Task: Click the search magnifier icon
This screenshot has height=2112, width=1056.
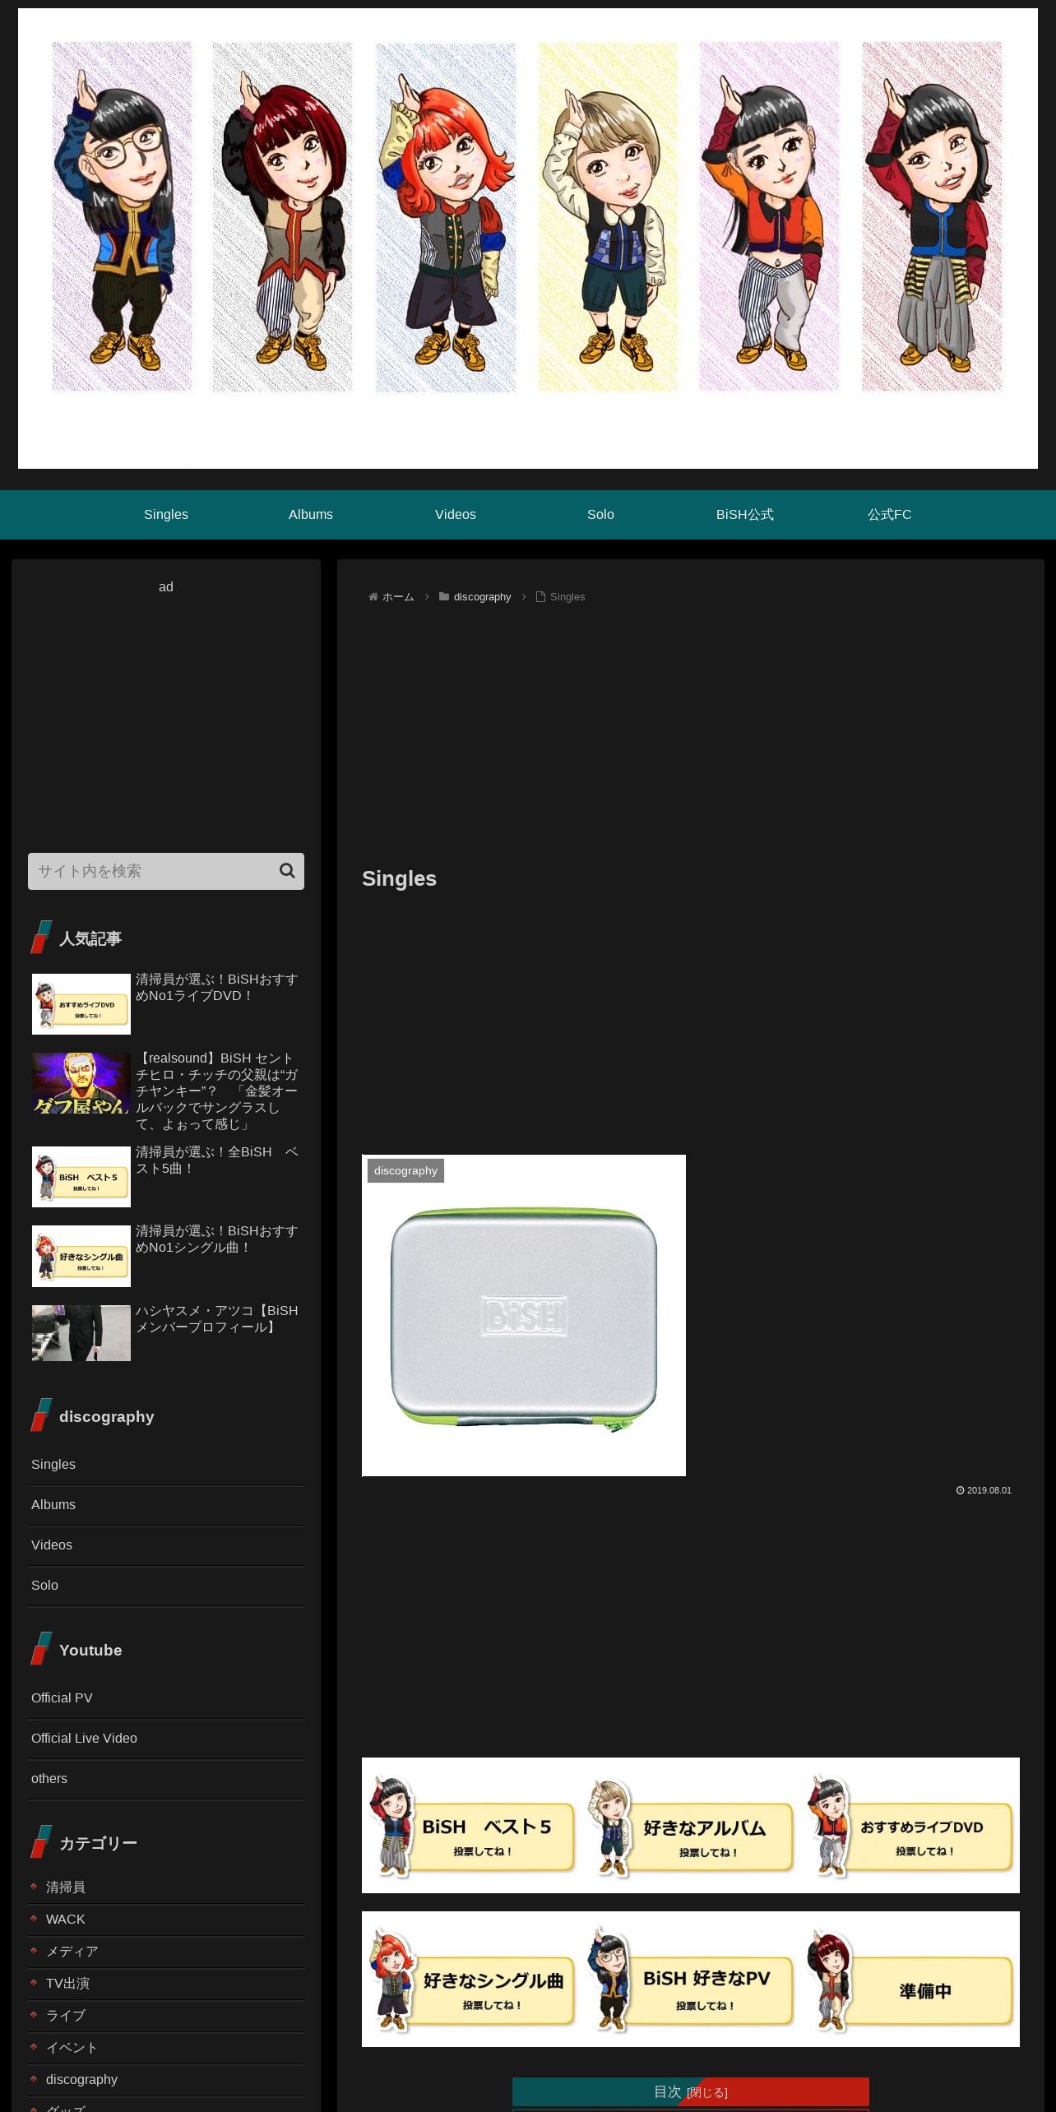Action: coord(287,871)
